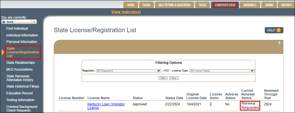Click the State License/Registration List page title
Screen dimensions: 295x113
pyautogui.click(x=95, y=30)
